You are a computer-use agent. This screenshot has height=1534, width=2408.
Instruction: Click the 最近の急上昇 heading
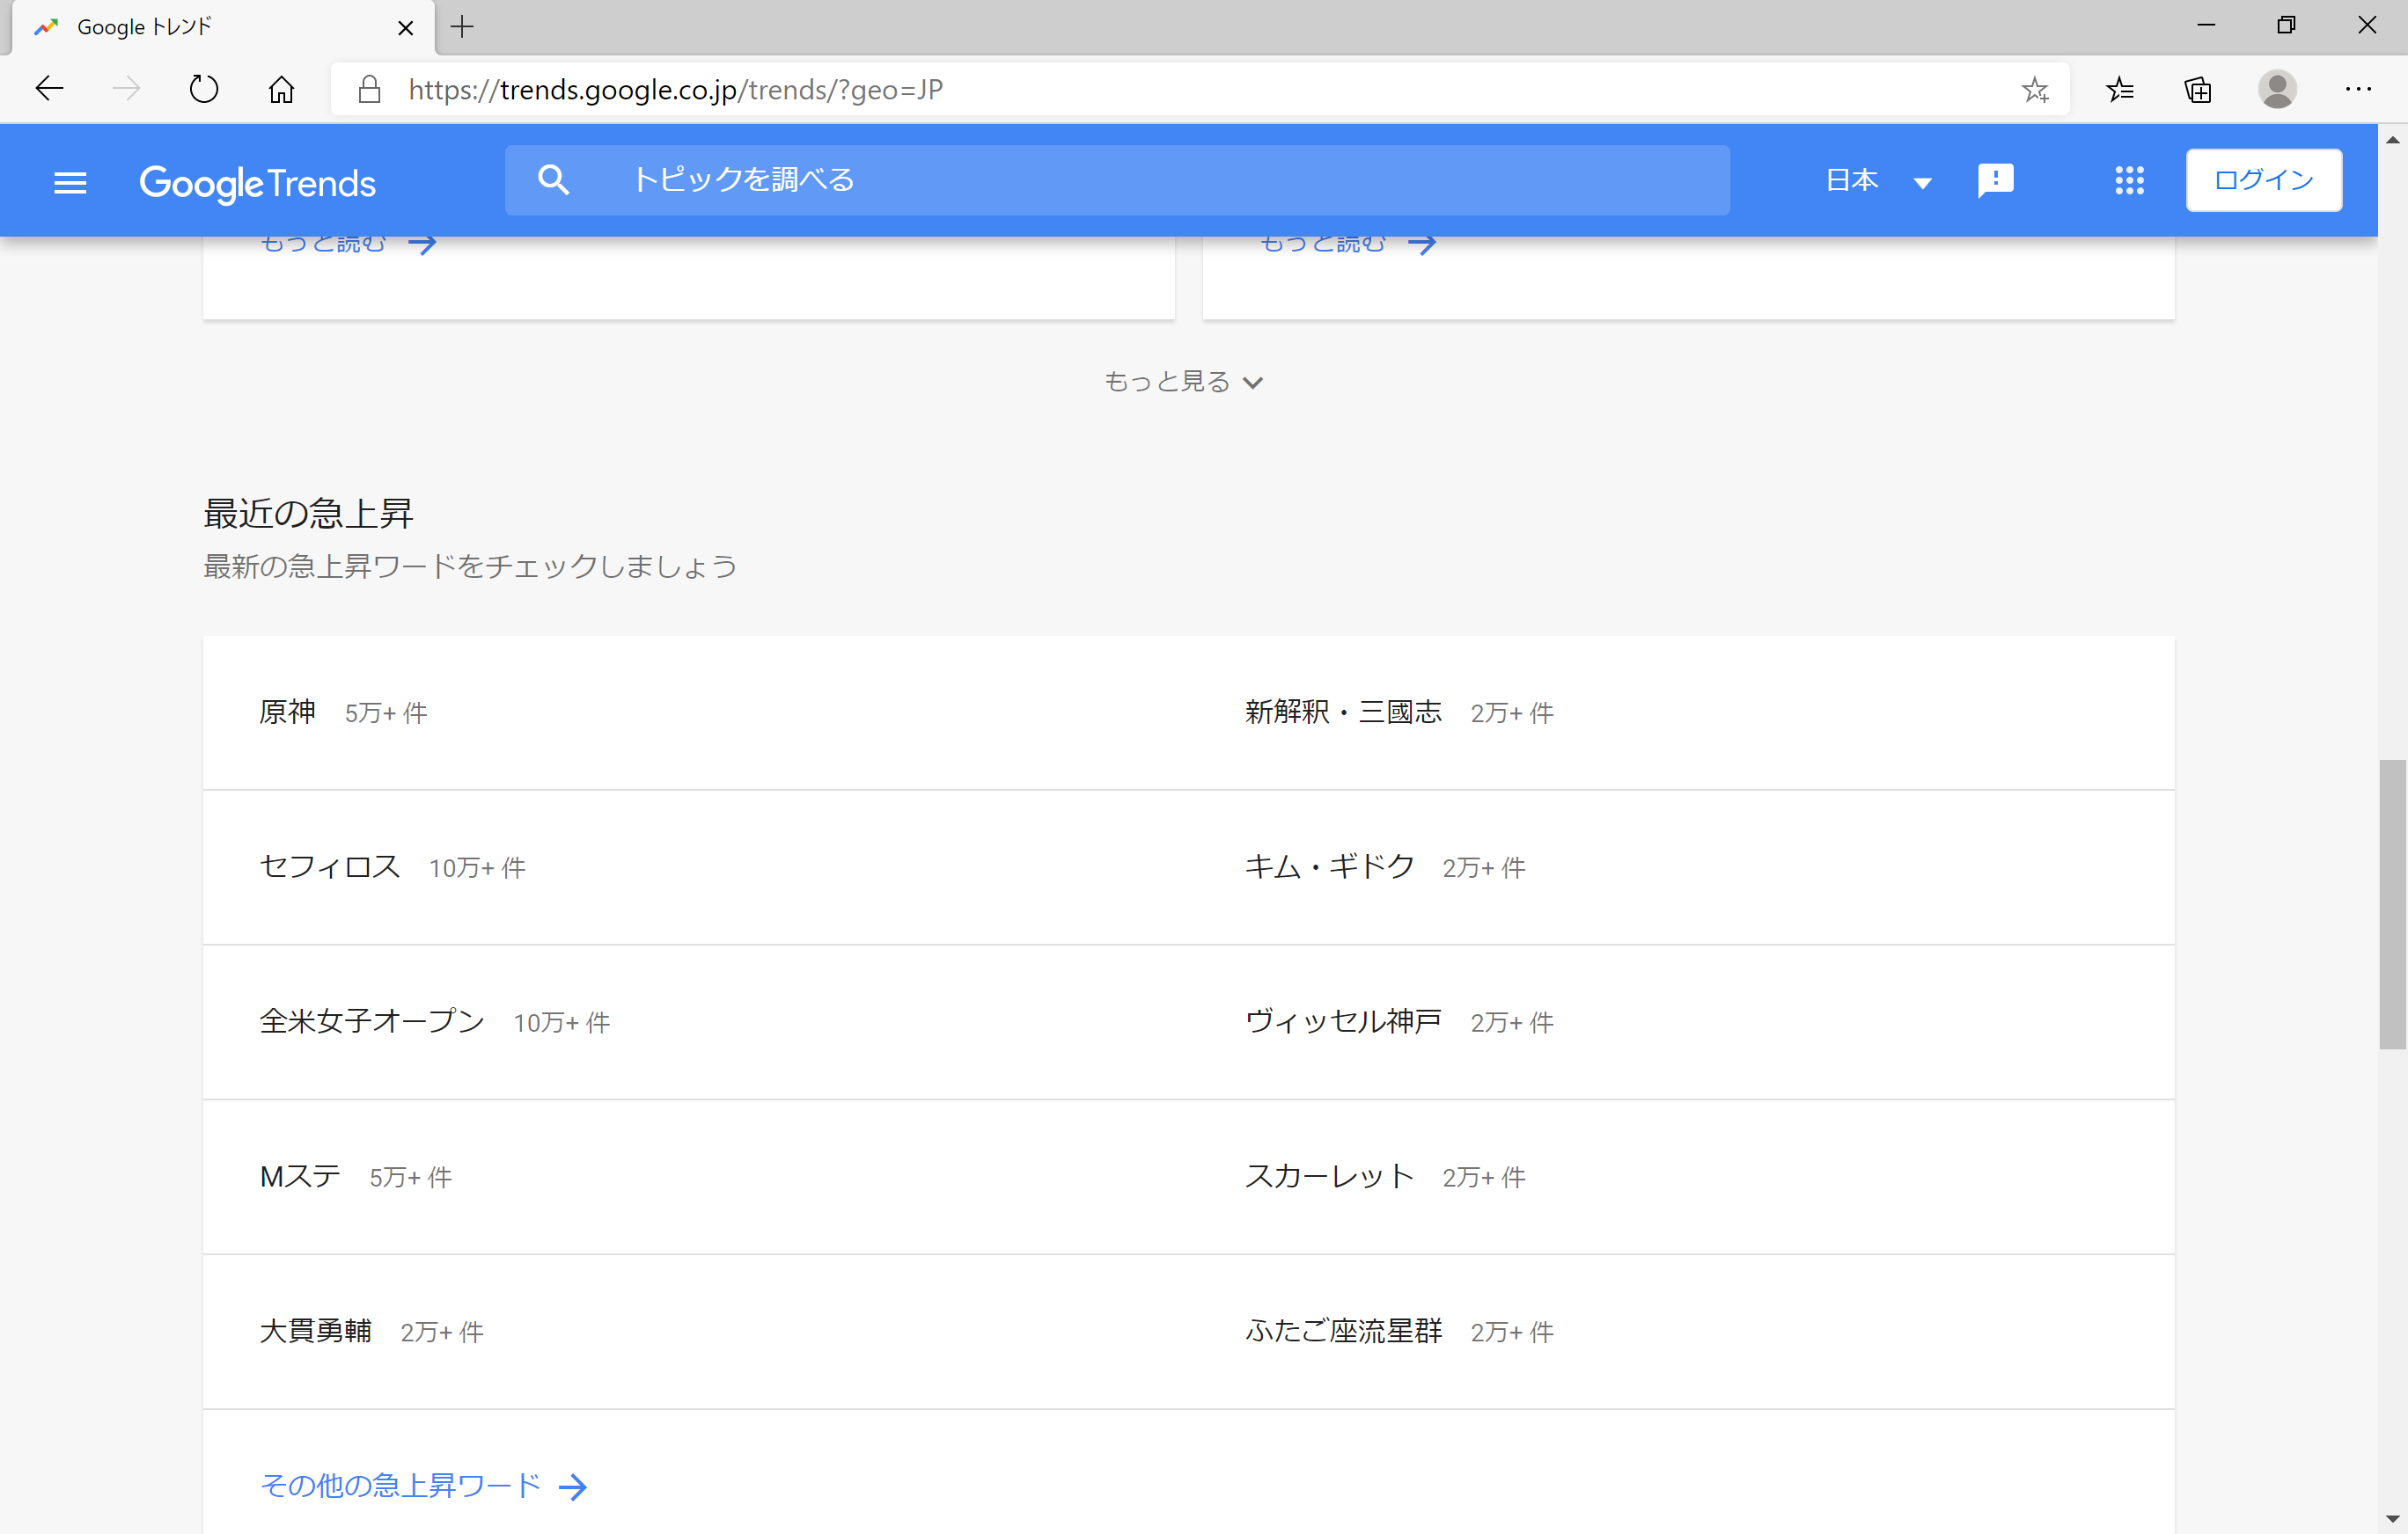click(308, 514)
